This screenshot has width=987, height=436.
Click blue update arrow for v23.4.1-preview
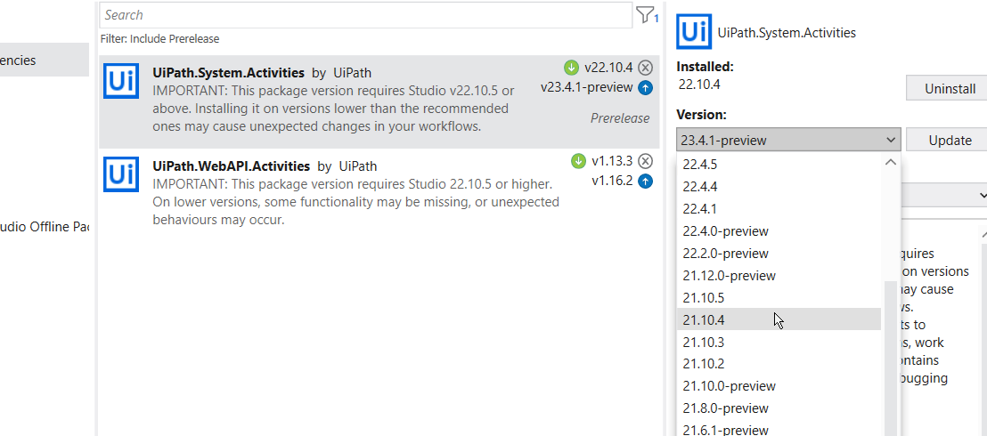tap(645, 88)
